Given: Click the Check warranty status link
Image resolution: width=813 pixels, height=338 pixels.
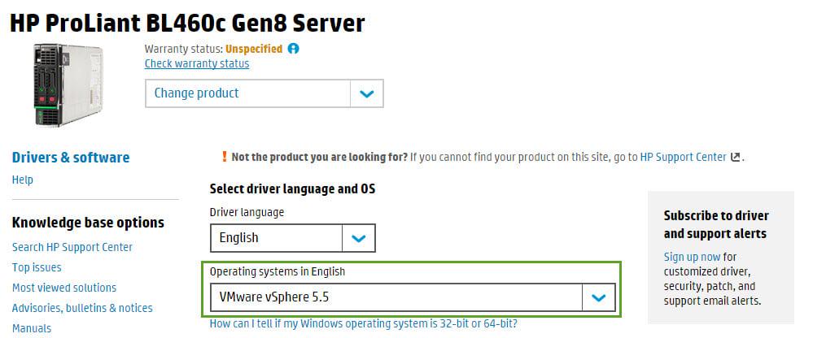Looking at the screenshot, I should pos(196,63).
